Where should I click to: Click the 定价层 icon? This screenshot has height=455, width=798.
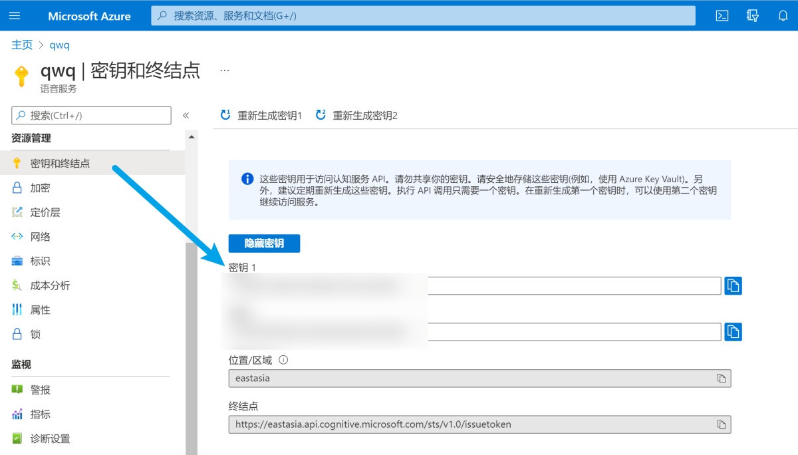[17, 212]
